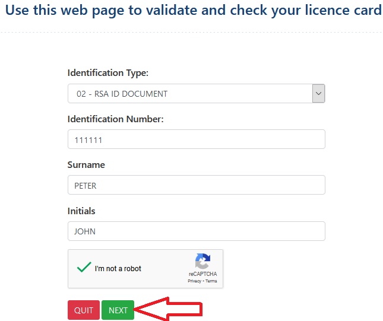This screenshot has height=321, width=383.
Task: Click the reCAPTCHA logo icon
Action: click(202, 262)
